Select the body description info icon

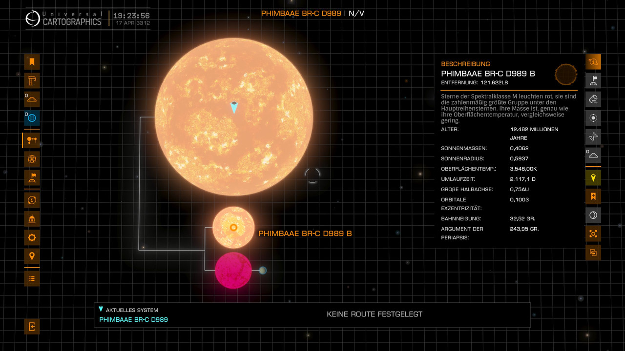coord(593,62)
